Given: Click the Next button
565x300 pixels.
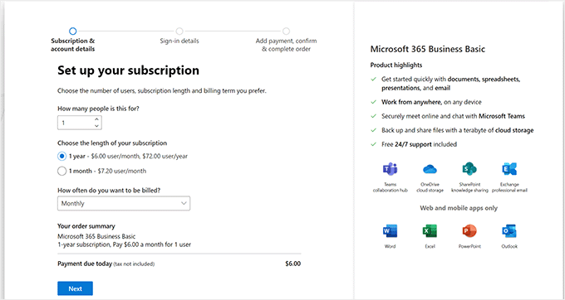Looking at the screenshot, I should pos(76,288).
